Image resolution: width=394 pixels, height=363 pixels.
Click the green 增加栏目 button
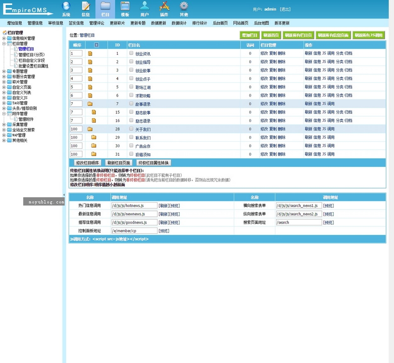pyautogui.click(x=249, y=36)
